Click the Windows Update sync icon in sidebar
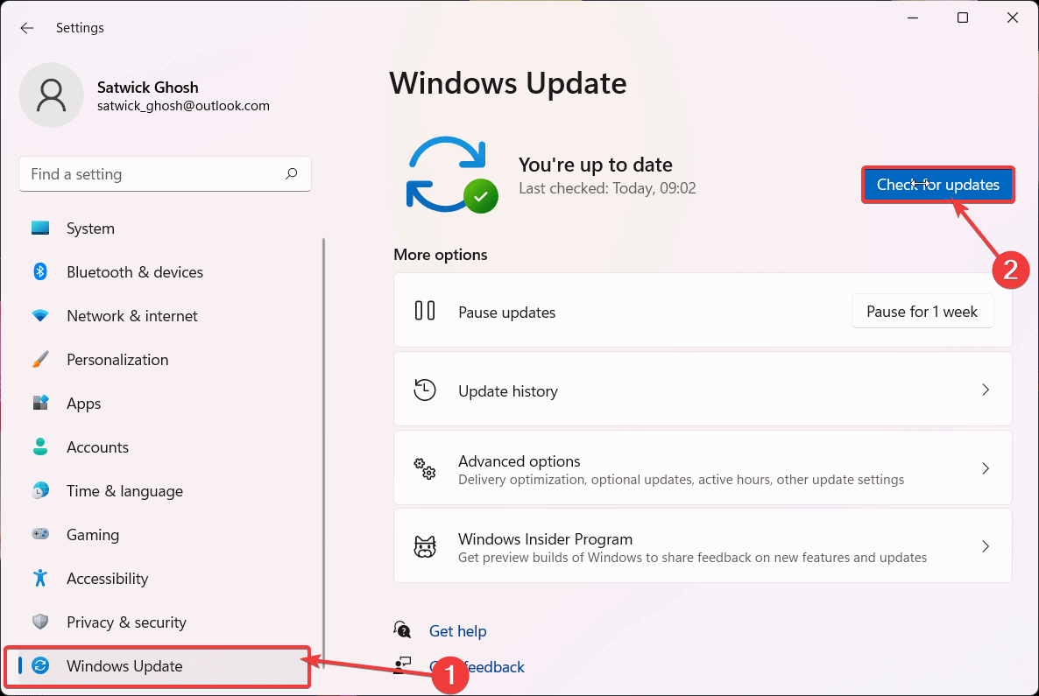This screenshot has height=696, width=1039. tap(40, 665)
